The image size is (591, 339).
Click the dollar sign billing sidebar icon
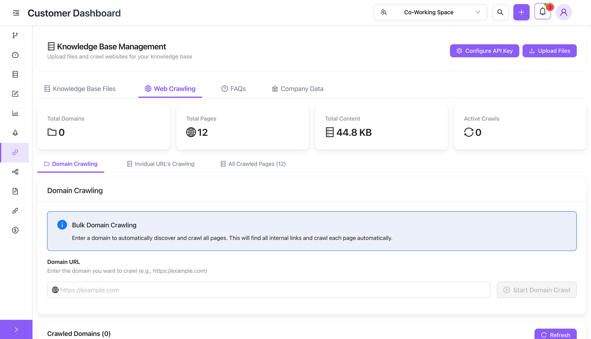point(15,230)
